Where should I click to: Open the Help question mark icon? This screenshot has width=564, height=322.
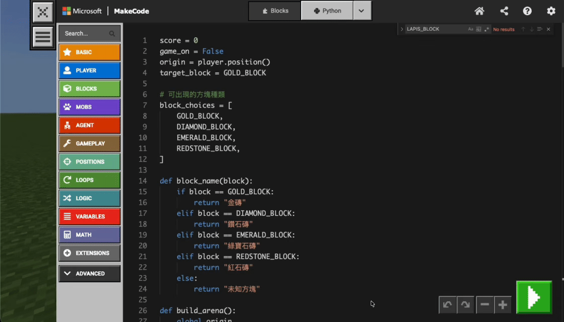coord(527,11)
